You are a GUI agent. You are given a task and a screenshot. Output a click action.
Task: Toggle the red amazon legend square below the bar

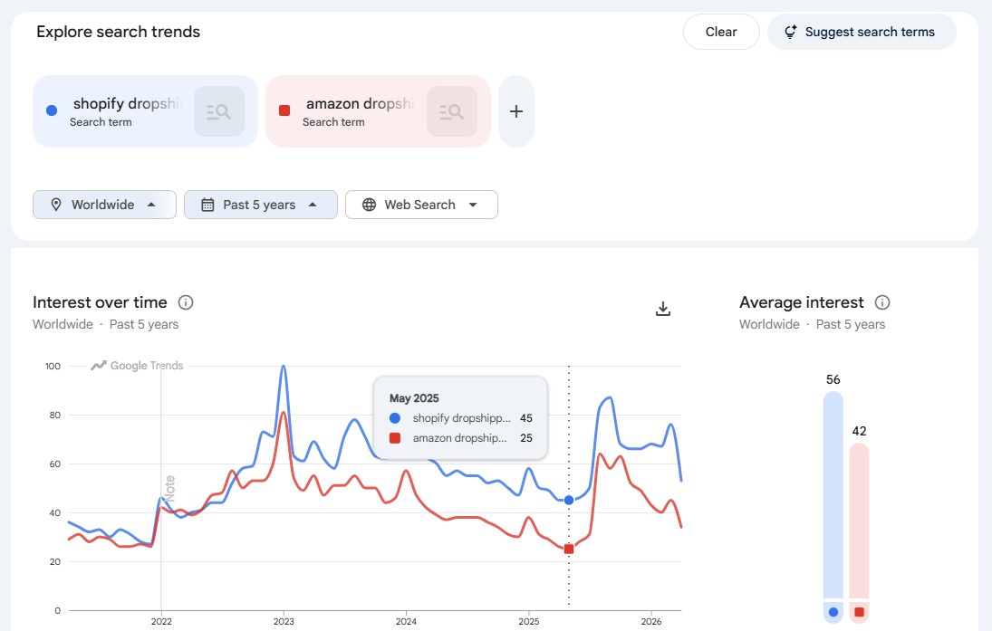[859, 612]
